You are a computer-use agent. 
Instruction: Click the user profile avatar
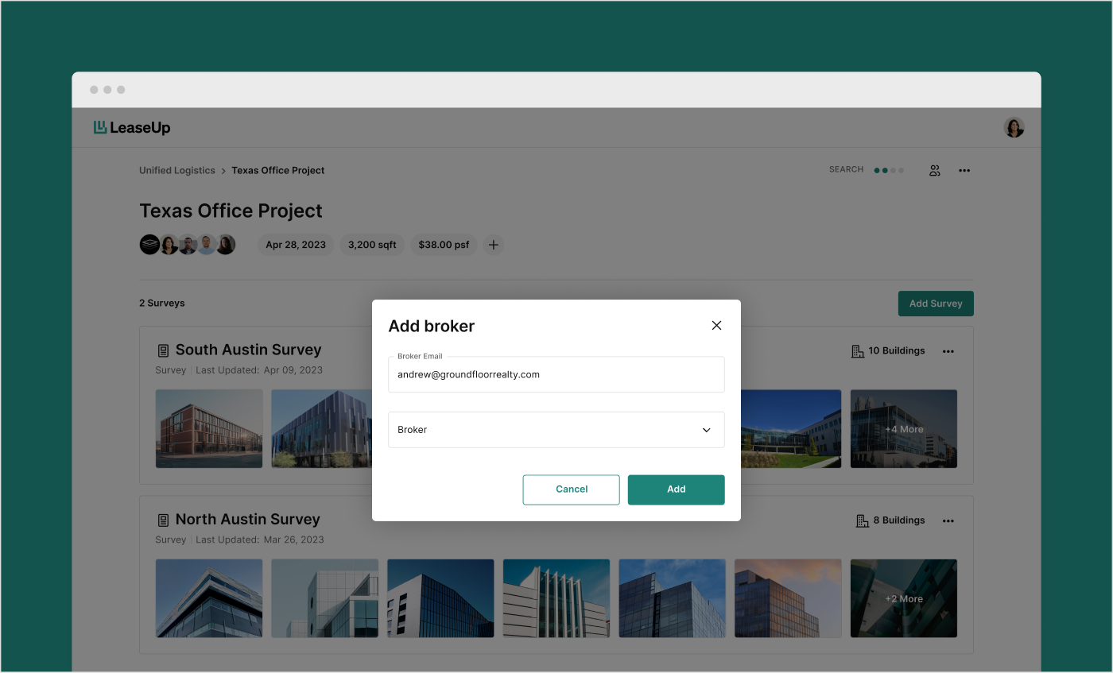point(1014,128)
